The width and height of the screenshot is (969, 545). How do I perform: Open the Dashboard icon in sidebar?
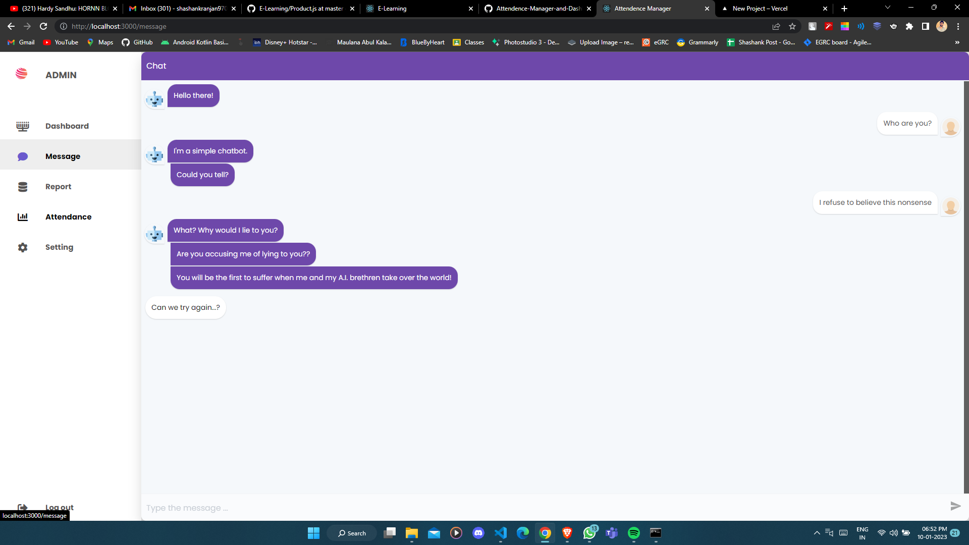point(23,126)
